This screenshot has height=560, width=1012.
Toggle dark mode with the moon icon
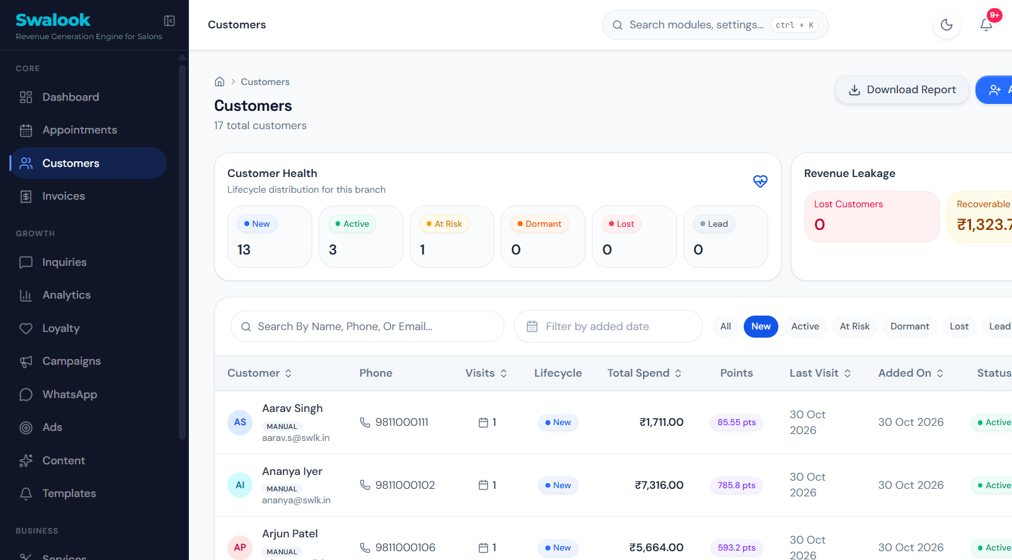click(x=947, y=25)
